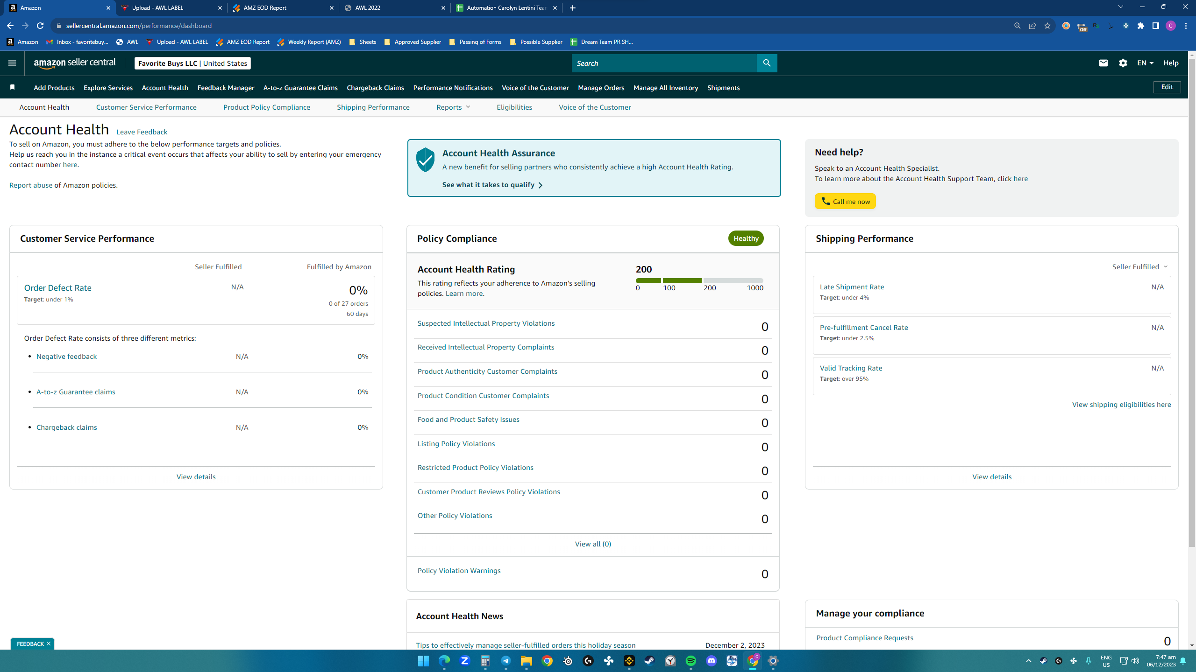Click the bookmark flag icon in favorites bar
The height and width of the screenshot is (672, 1196).
13,87
